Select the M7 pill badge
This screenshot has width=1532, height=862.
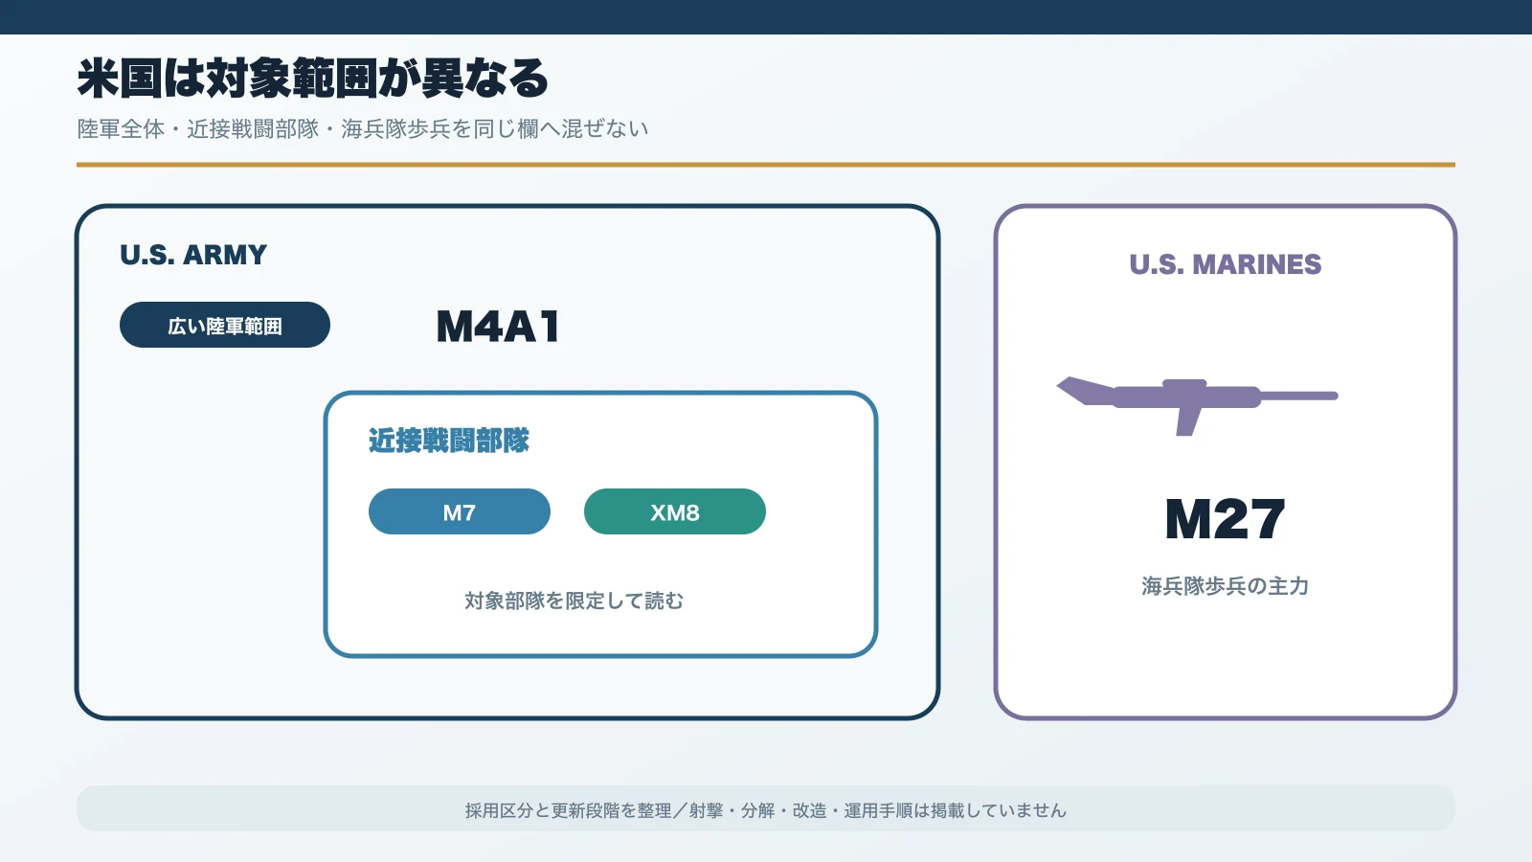pos(460,511)
